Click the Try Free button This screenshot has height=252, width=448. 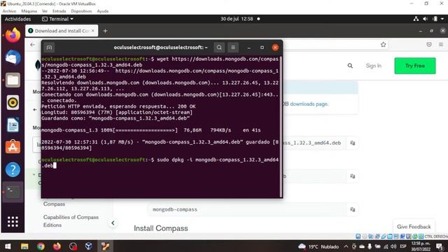[x=415, y=66]
